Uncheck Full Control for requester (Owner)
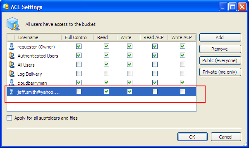 pyautogui.click(x=79, y=46)
